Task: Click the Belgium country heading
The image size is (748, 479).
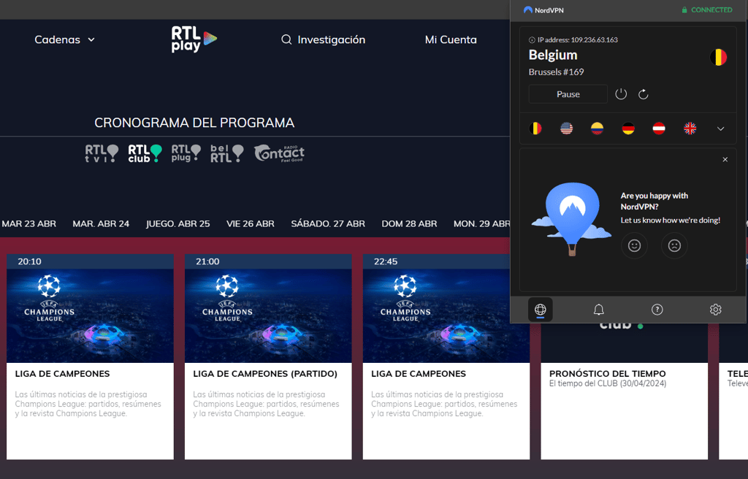Action: click(553, 55)
